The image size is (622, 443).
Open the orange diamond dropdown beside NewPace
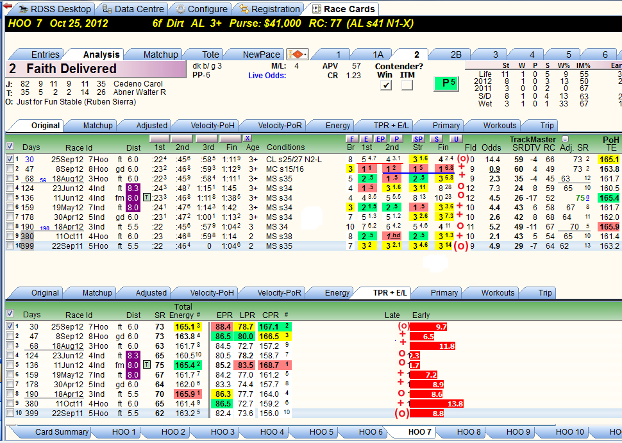coord(297,54)
